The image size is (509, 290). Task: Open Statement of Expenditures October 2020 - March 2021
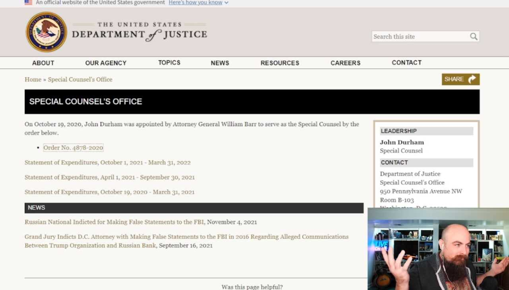click(110, 192)
